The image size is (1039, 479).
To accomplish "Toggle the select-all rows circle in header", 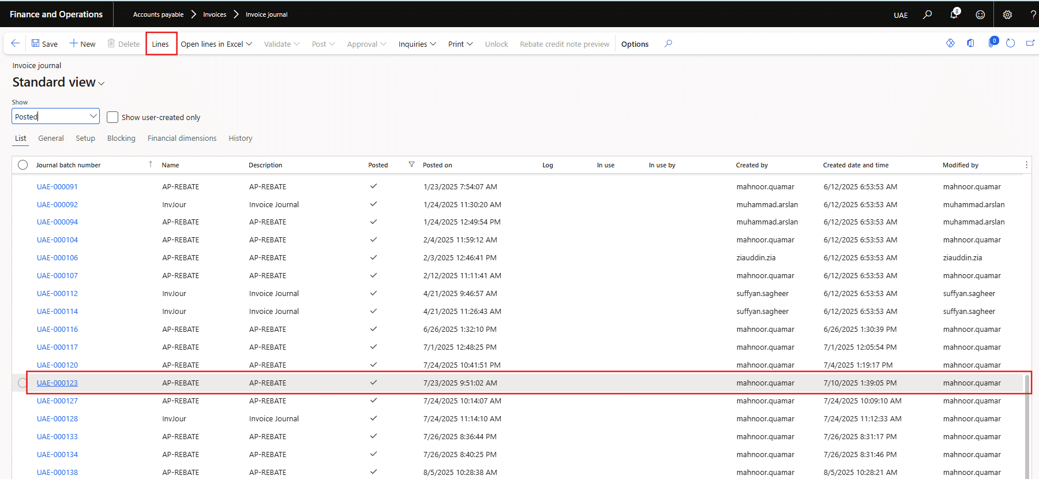I will coord(23,165).
